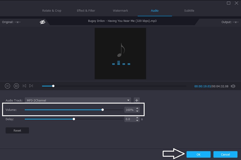This screenshot has height=160, width=241.
Task: Pause the audio playback
Action: click(x=8, y=86)
